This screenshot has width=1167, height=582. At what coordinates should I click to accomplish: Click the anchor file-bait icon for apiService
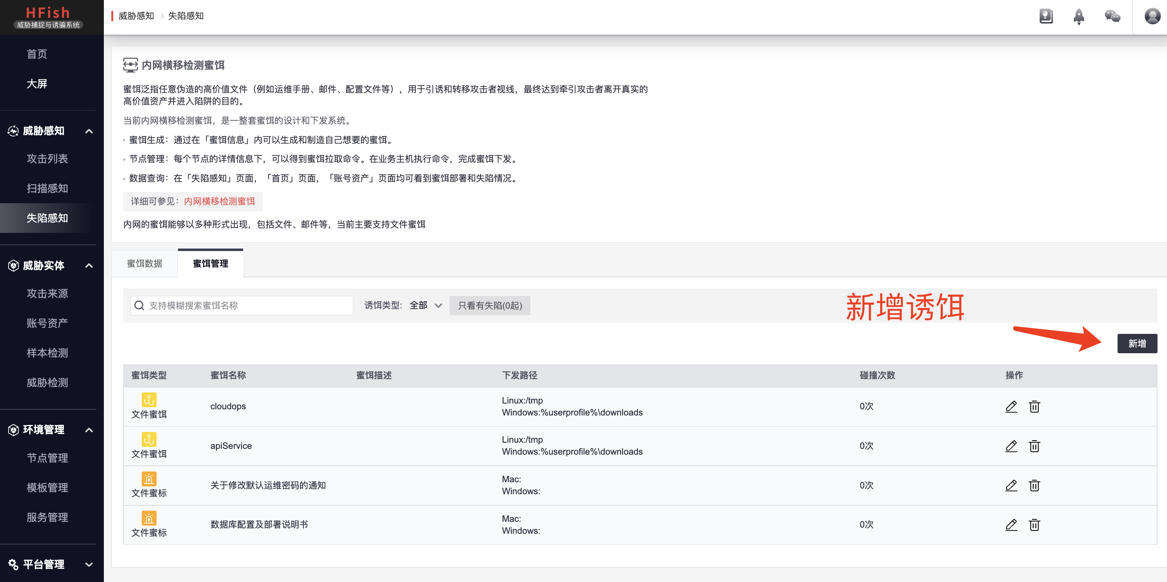click(x=149, y=439)
